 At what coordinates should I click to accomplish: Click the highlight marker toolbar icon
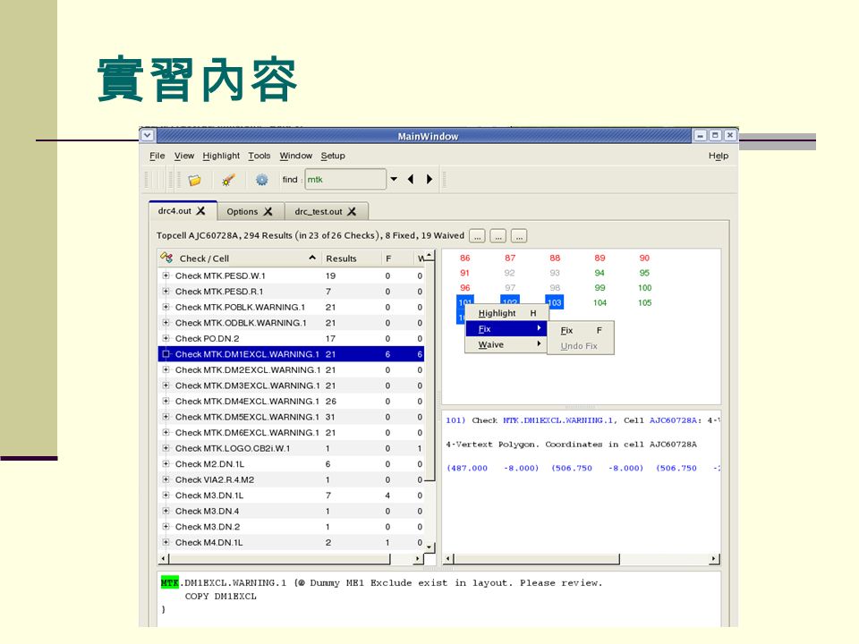(228, 180)
